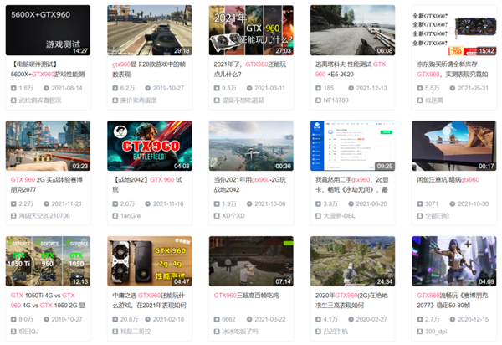Open title 2020年GTX960(2G)在绝地求生三高表现如何
Screen dimensions: 502x345
click(351, 300)
